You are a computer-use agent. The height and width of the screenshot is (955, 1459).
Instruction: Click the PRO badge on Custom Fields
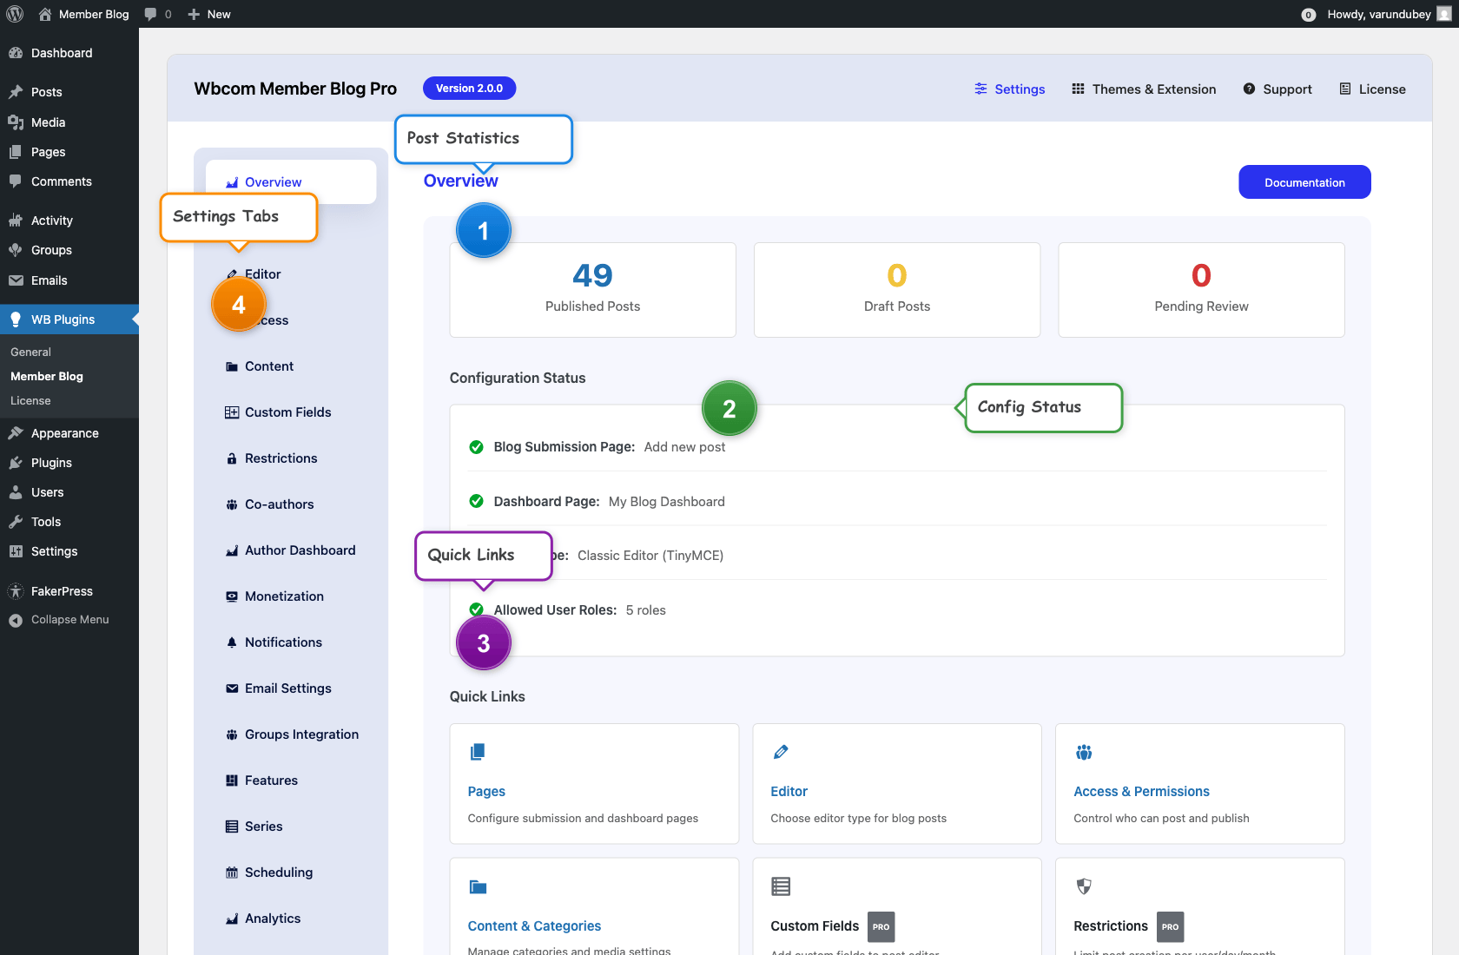pos(881,927)
